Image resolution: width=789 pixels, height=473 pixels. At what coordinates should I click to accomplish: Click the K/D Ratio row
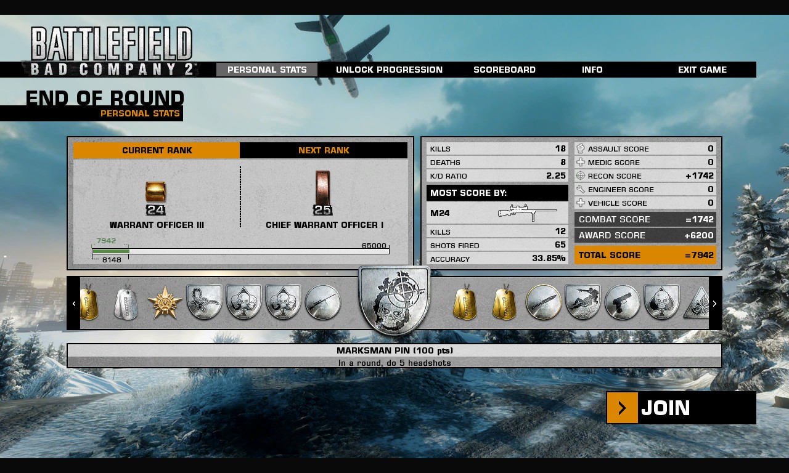[x=497, y=176]
